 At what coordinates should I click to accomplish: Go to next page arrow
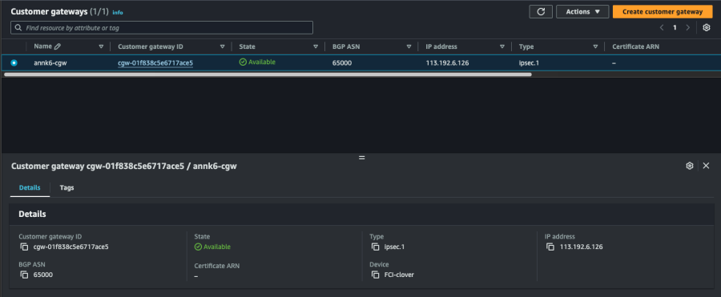click(x=688, y=27)
